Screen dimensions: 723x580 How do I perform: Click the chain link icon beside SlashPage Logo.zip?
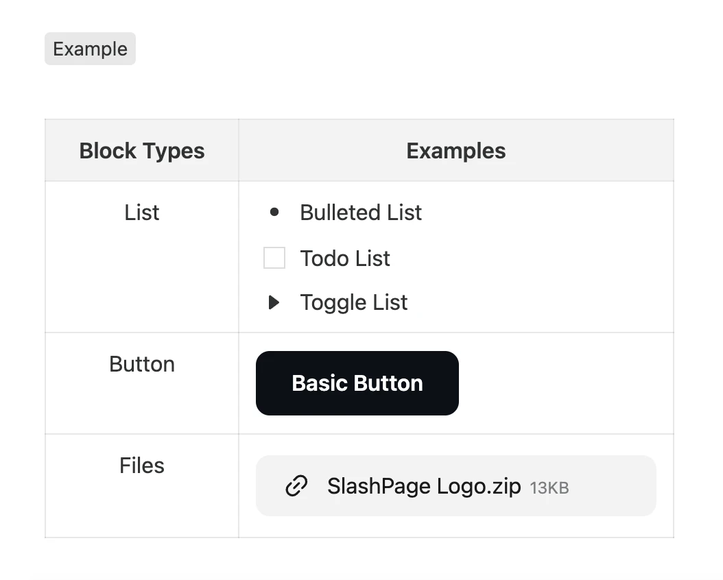(296, 486)
